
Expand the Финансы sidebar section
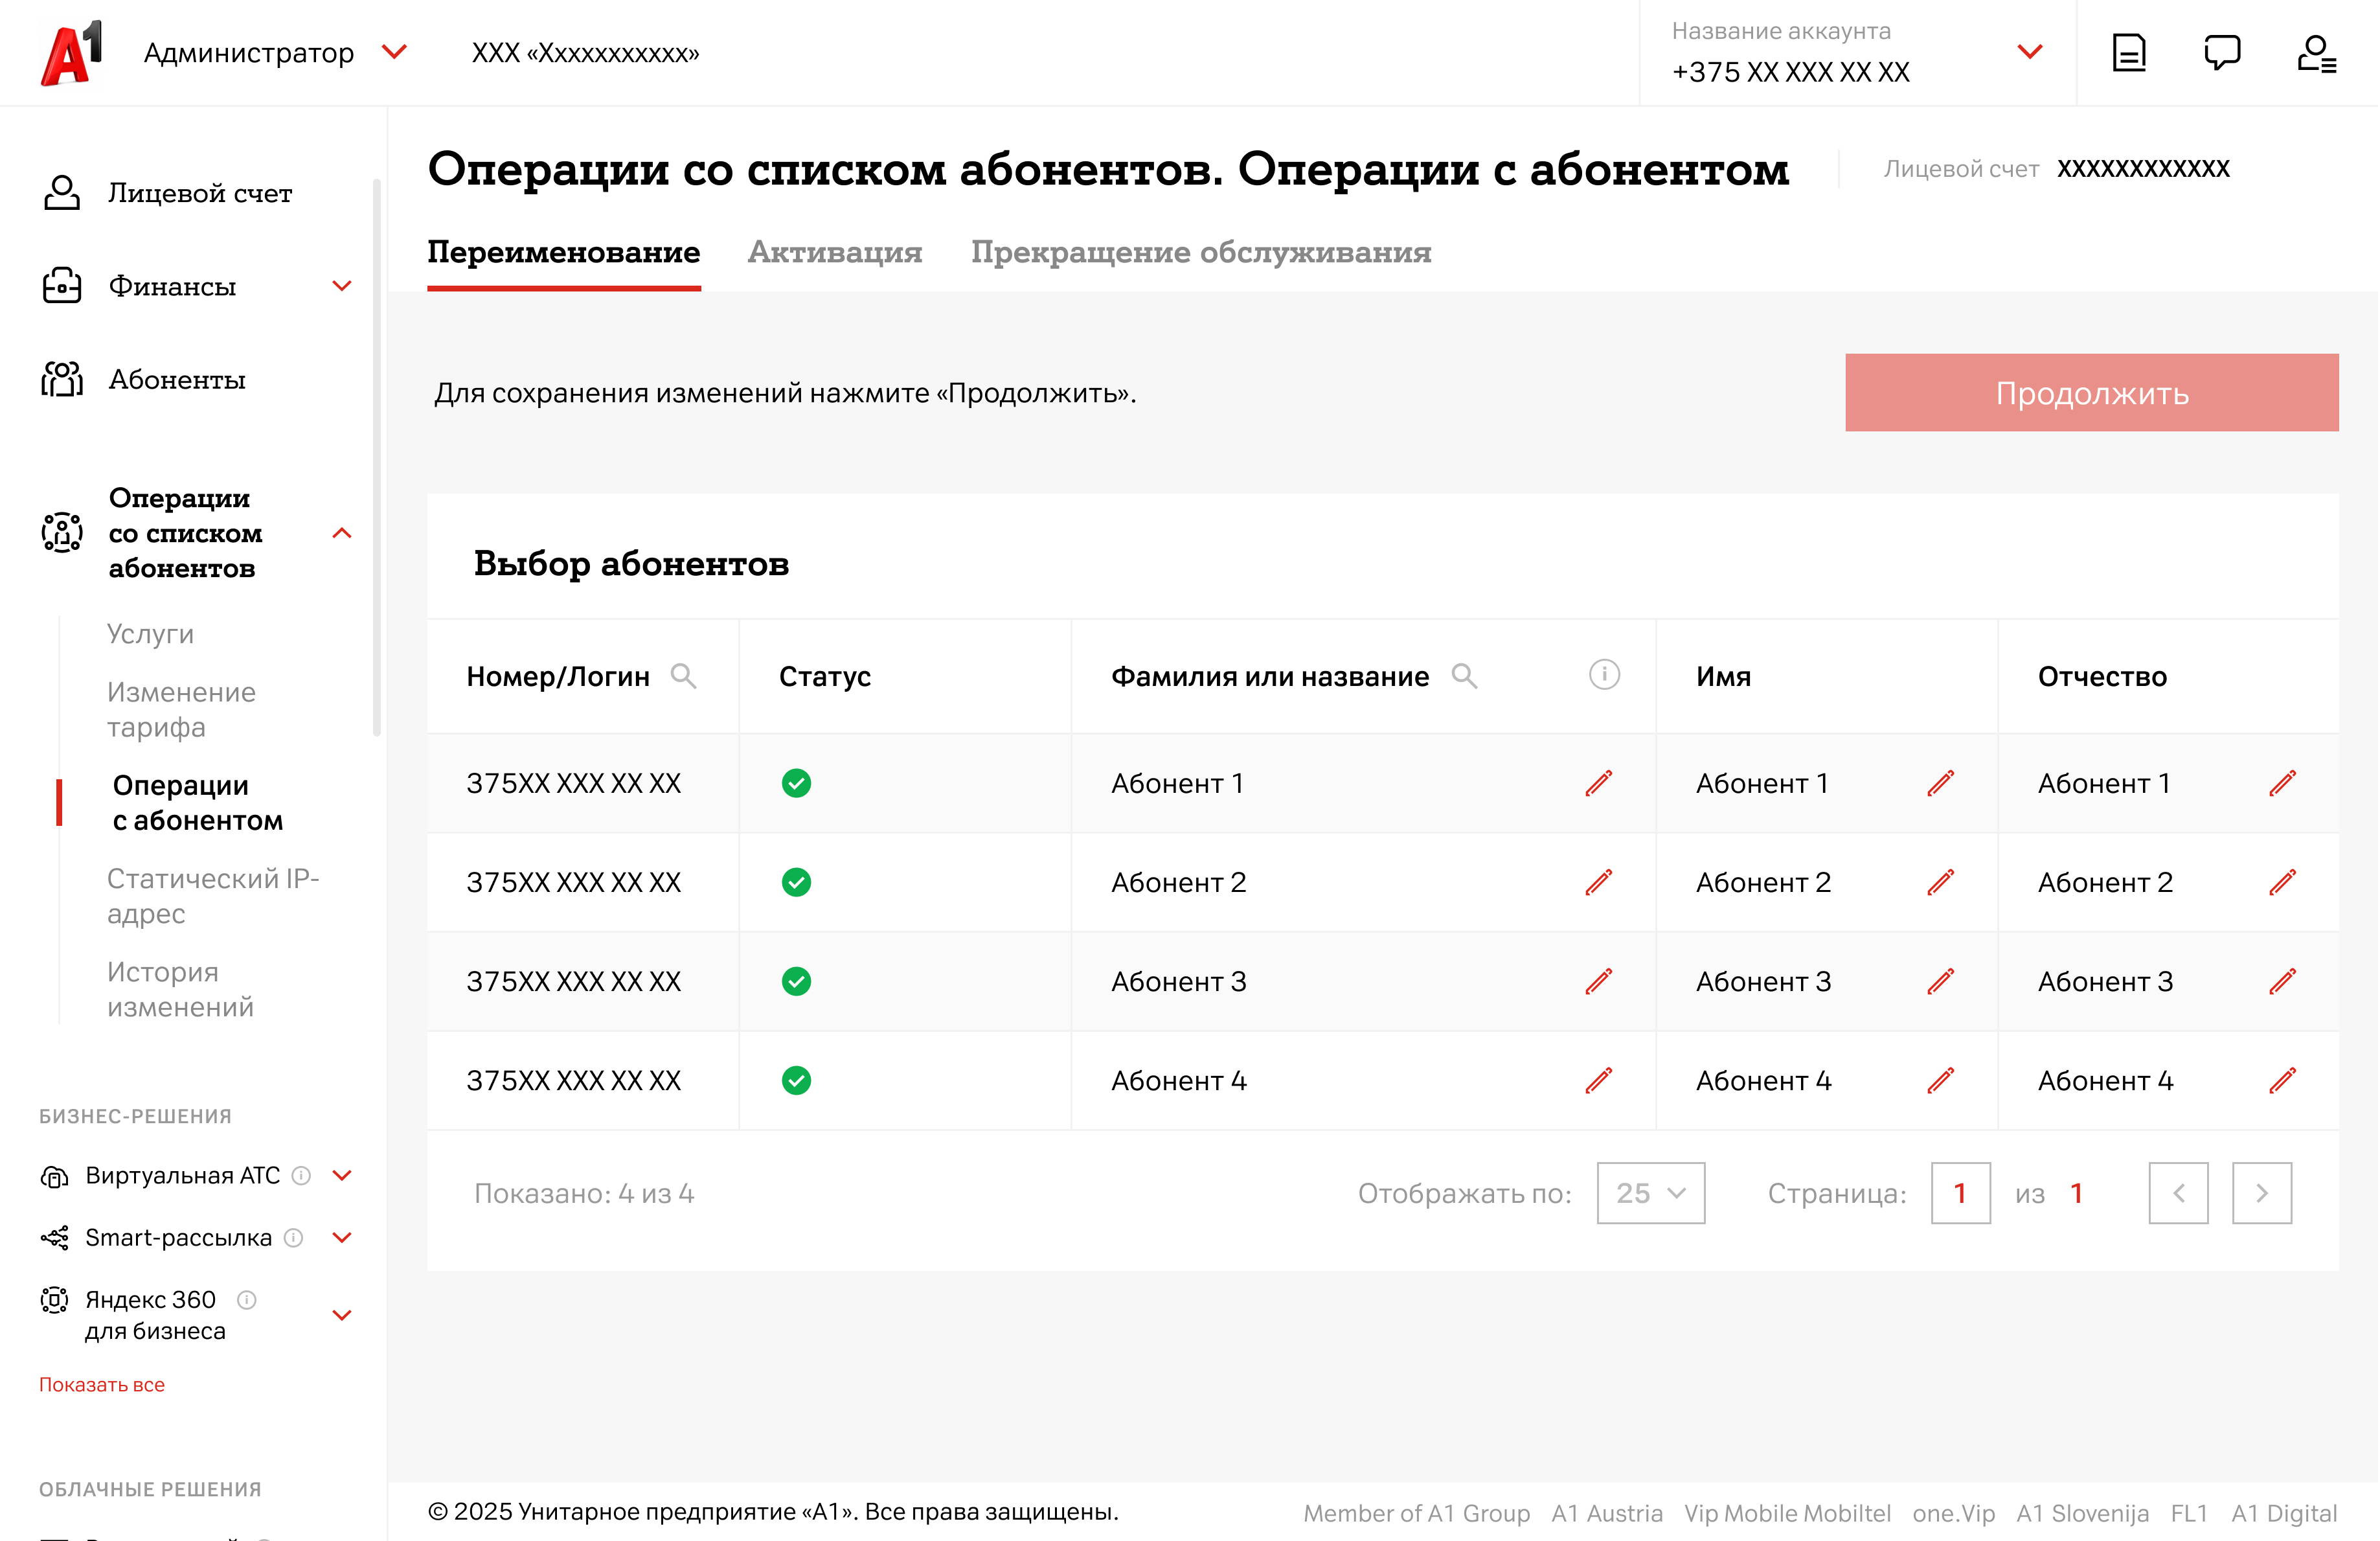(342, 286)
